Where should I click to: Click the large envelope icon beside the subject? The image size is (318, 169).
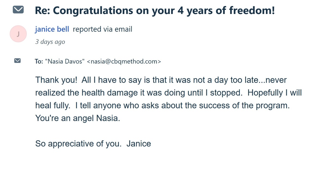tap(18, 10)
